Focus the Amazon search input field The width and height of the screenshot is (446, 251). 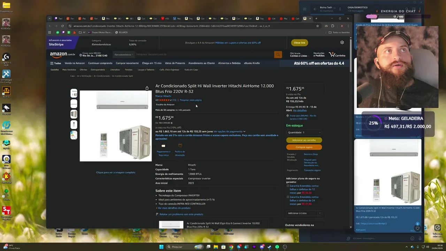click(204, 54)
